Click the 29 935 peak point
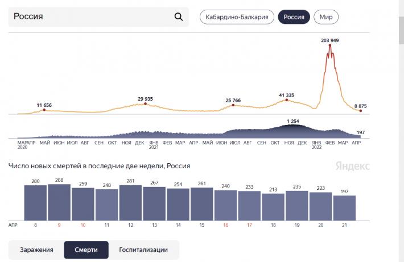This screenshot has width=404, height=262. pos(145,103)
